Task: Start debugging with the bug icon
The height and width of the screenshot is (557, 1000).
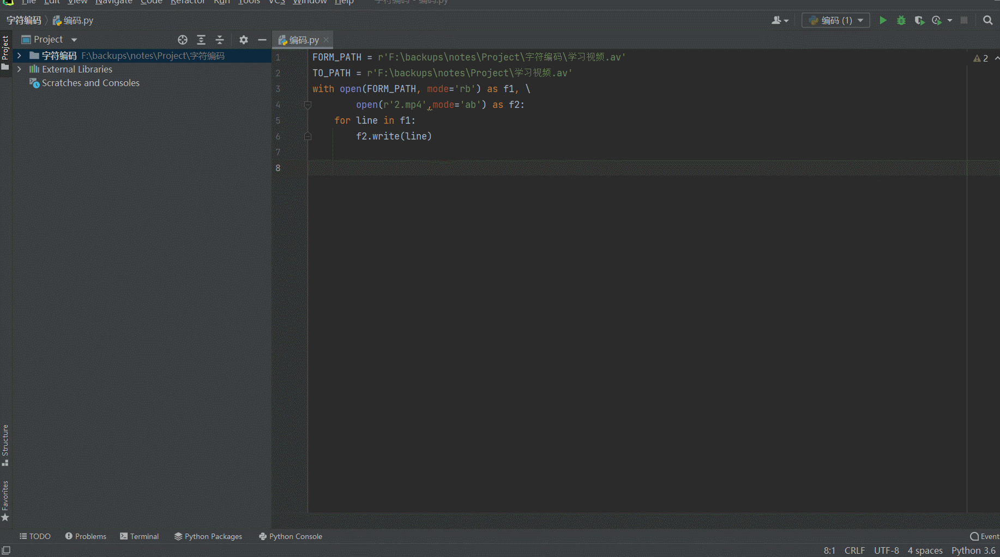Action: pyautogui.click(x=901, y=20)
